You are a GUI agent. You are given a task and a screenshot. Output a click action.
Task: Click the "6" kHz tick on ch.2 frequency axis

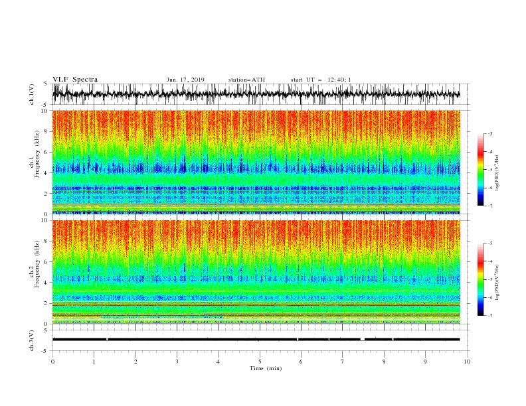(x=47, y=262)
